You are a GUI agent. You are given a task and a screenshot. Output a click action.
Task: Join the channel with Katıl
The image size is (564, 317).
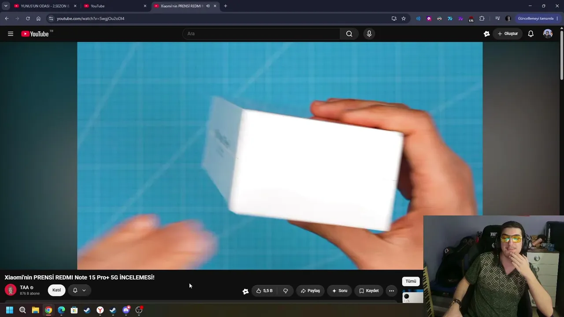click(x=57, y=290)
